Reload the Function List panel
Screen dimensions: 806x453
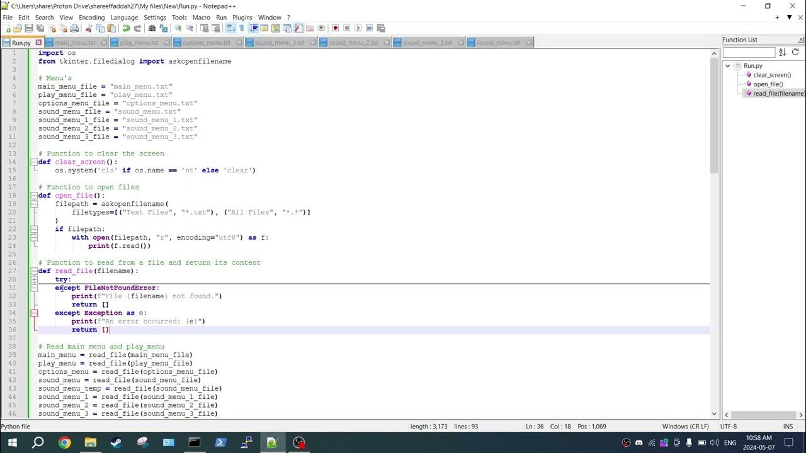(795, 52)
